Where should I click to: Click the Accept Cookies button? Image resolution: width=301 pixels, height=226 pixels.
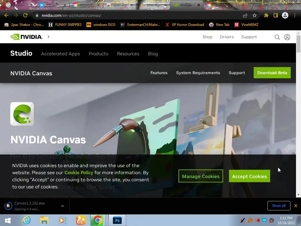point(249,176)
